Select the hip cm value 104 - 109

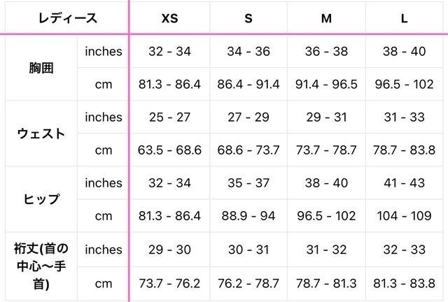(x=405, y=217)
